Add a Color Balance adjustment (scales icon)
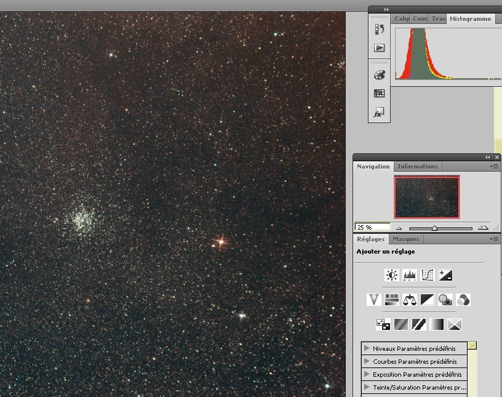 pyautogui.click(x=410, y=300)
